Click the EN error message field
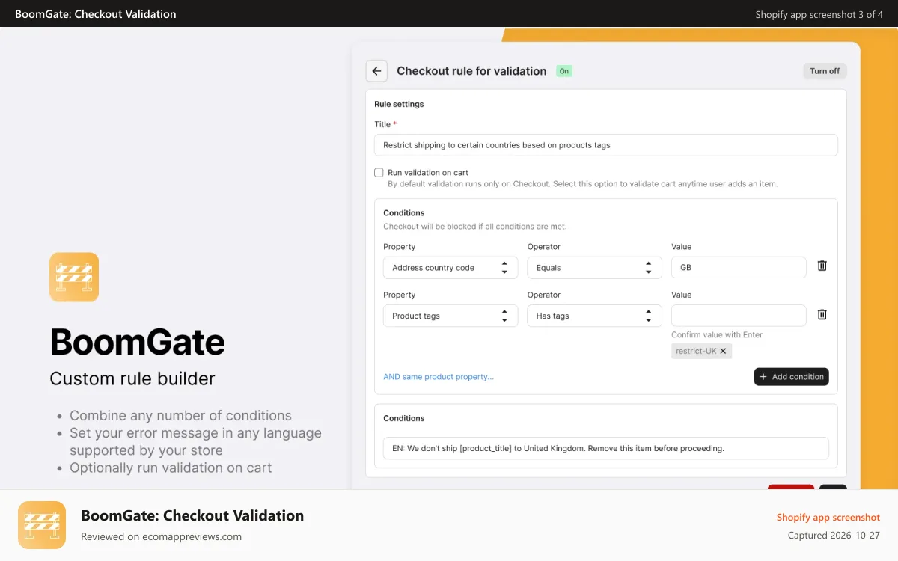Image resolution: width=898 pixels, height=561 pixels. pos(606,448)
